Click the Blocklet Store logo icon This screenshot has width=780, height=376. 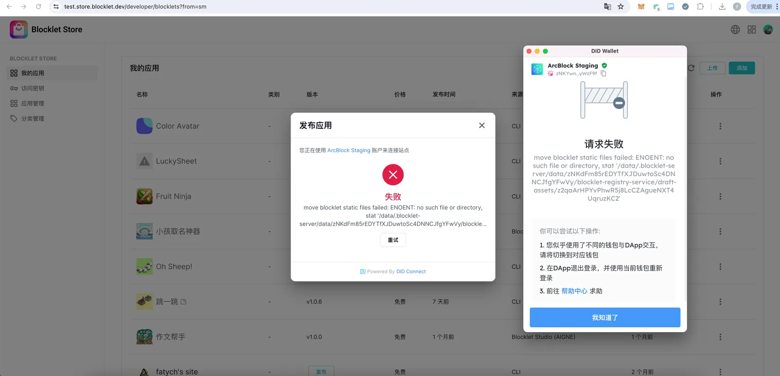tap(19, 29)
